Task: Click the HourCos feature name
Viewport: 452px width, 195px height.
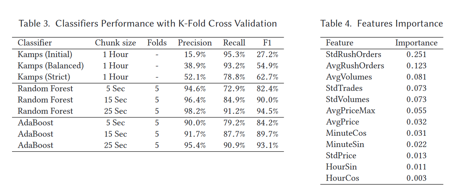Action: click(x=342, y=178)
